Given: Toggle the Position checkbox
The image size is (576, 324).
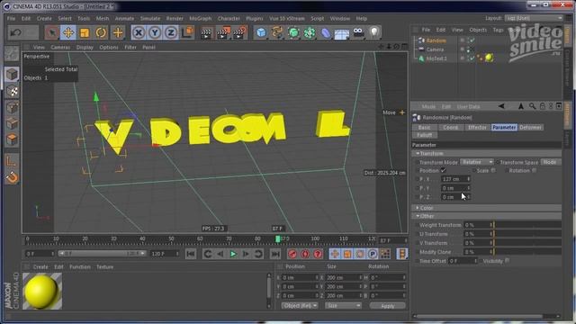Looking at the screenshot, I should (x=444, y=170).
